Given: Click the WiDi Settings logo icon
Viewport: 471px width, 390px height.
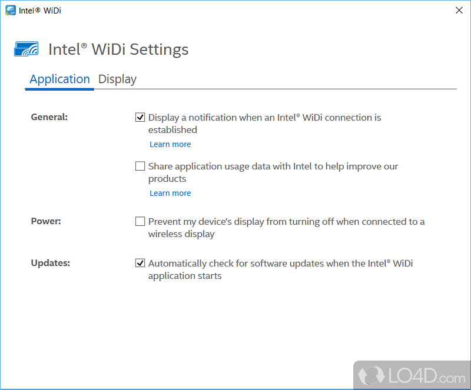Looking at the screenshot, I should coord(26,49).
